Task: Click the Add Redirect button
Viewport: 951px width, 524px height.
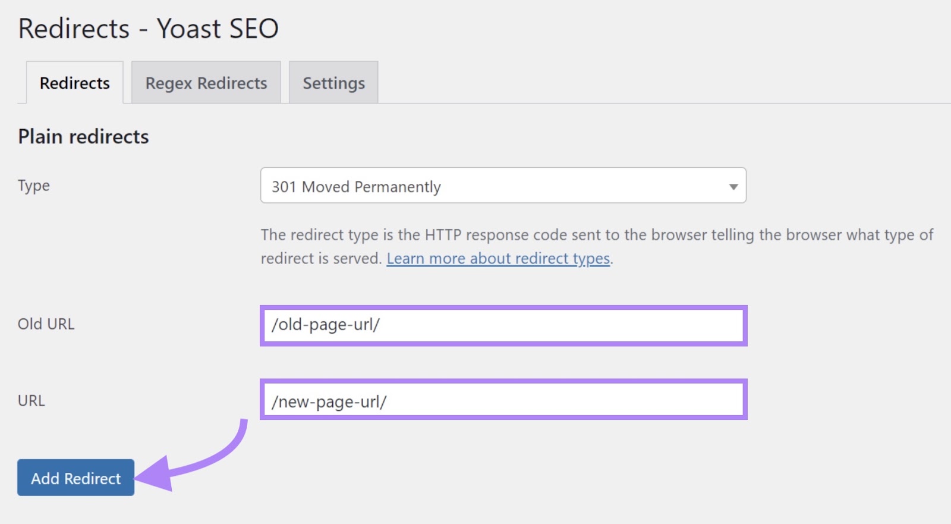Action: [x=76, y=478]
